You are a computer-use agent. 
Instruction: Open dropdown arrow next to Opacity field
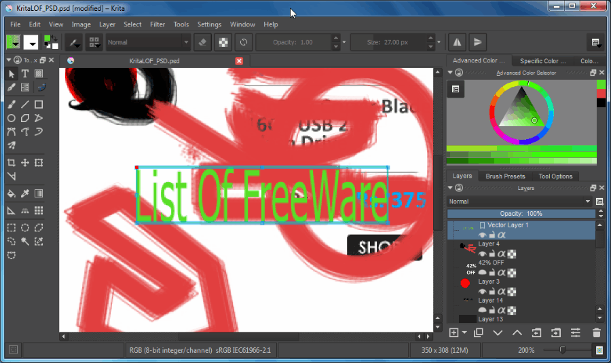click(344, 42)
